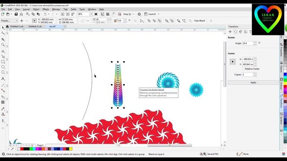Switch to the Untitled-1.cdr tab
The image size is (287, 161).
coord(17,26)
